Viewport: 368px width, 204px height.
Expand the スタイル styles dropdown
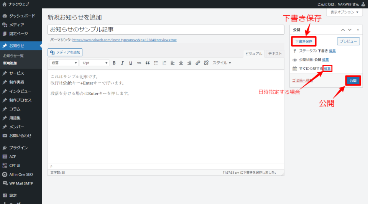pyautogui.click(x=222, y=63)
